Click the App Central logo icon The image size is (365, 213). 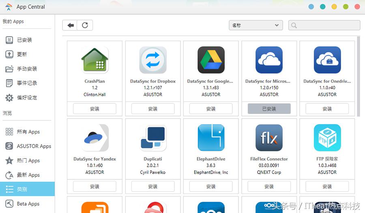tap(9, 7)
